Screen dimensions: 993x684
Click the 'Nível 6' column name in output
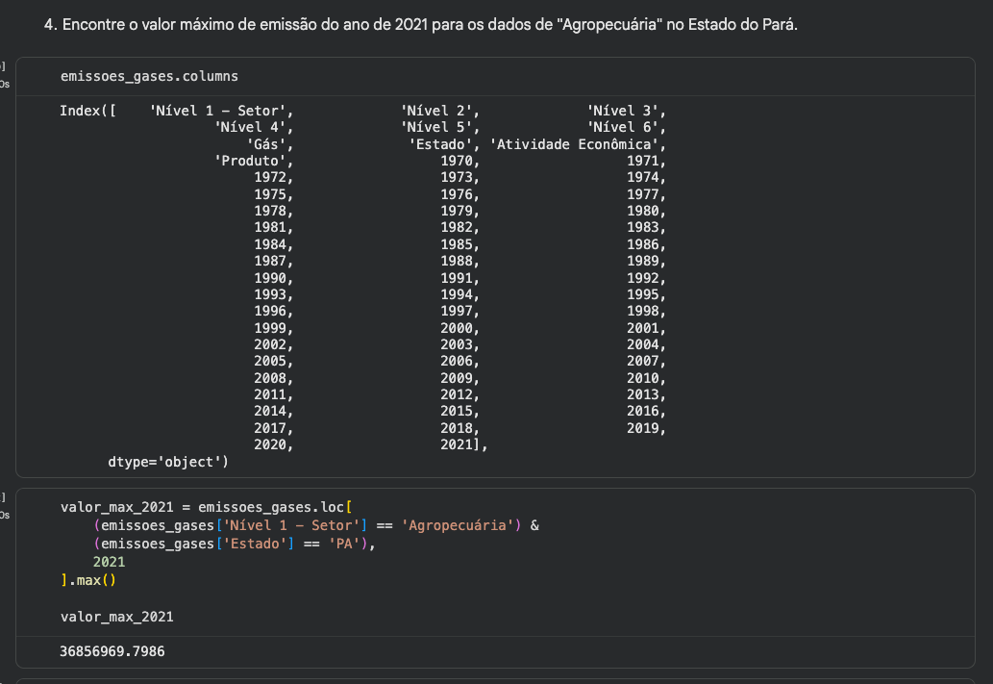623,127
